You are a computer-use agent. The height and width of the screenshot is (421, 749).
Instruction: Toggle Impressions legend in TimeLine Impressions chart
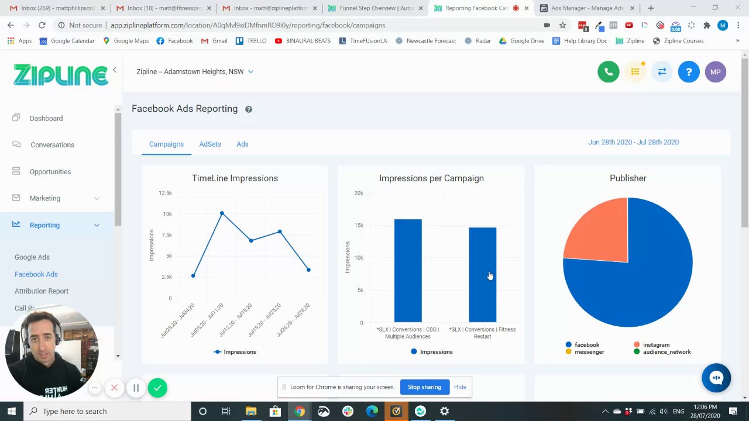click(x=235, y=352)
